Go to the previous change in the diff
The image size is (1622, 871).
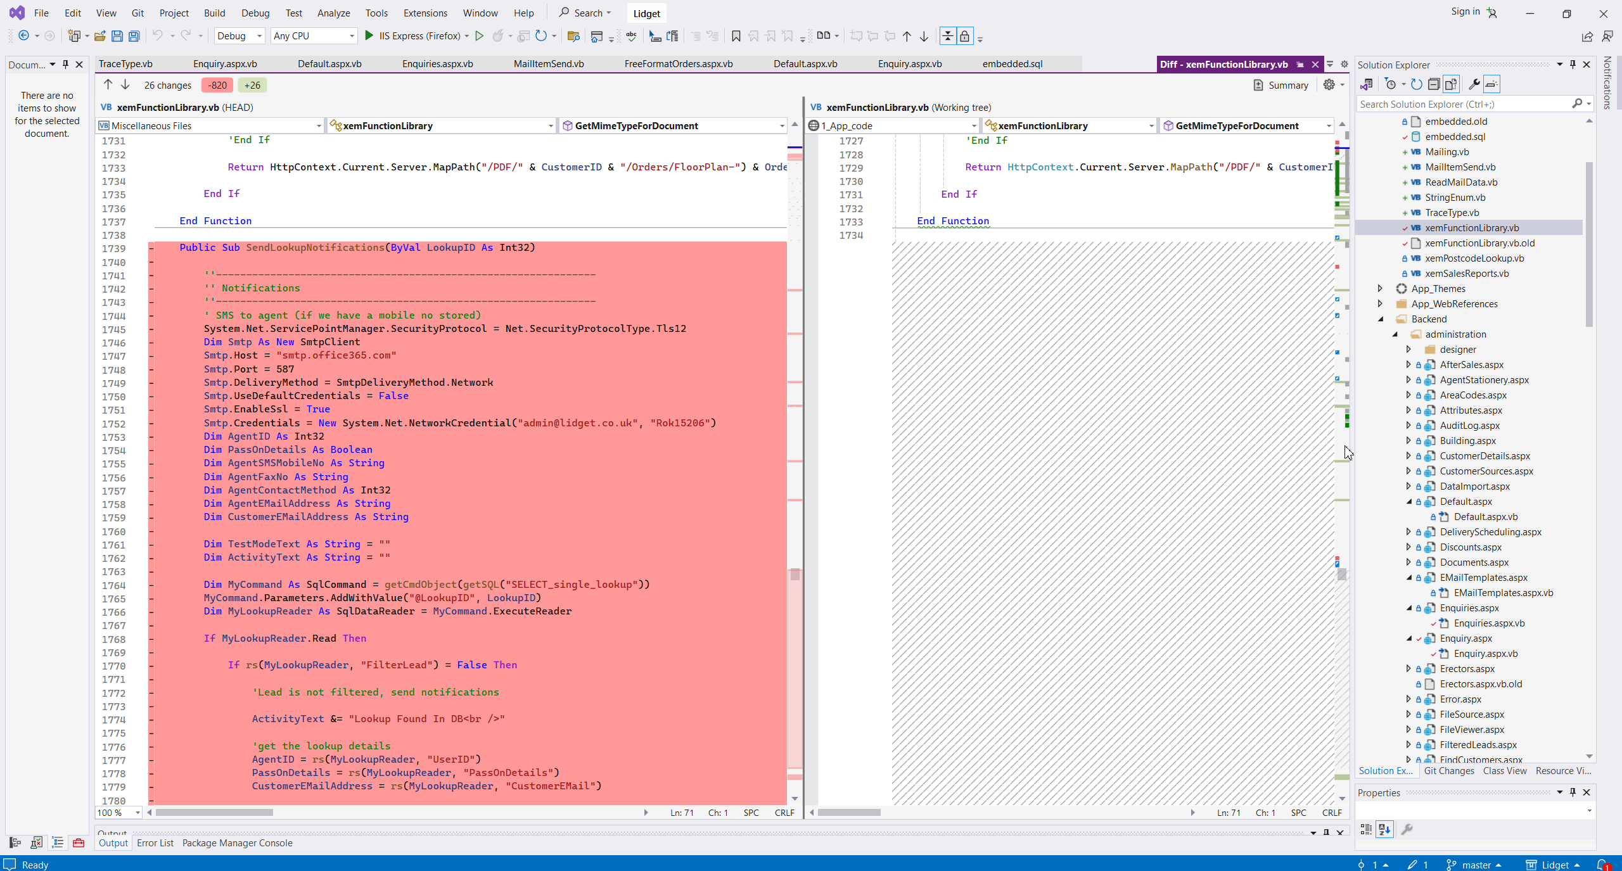click(x=108, y=85)
